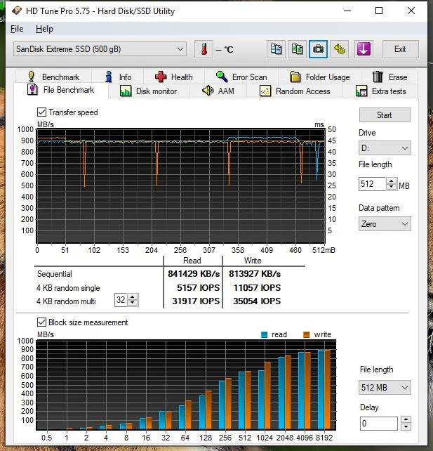Image resolution: width=433 pixels, height=451 pixels.
Task: Toggle the Transfer speed checkbox
Action: pos(41,112)
